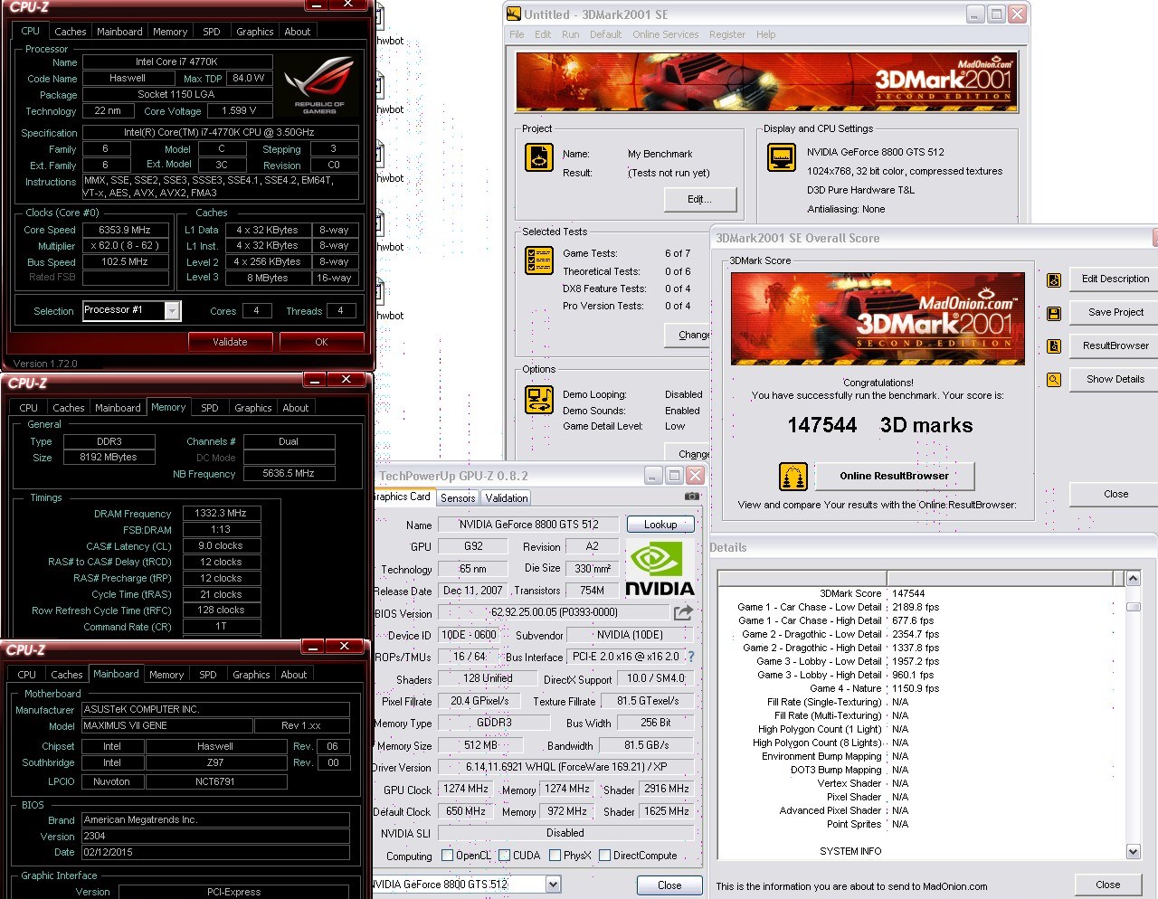The height and width of the screenshot is (899, 1158).
Task: Click the Bus Interface question mark icon
Action: click(x=691, y=657)
